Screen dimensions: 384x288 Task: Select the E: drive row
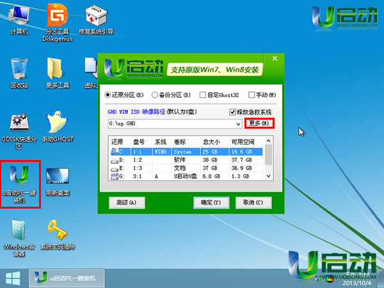coord(186,168)
